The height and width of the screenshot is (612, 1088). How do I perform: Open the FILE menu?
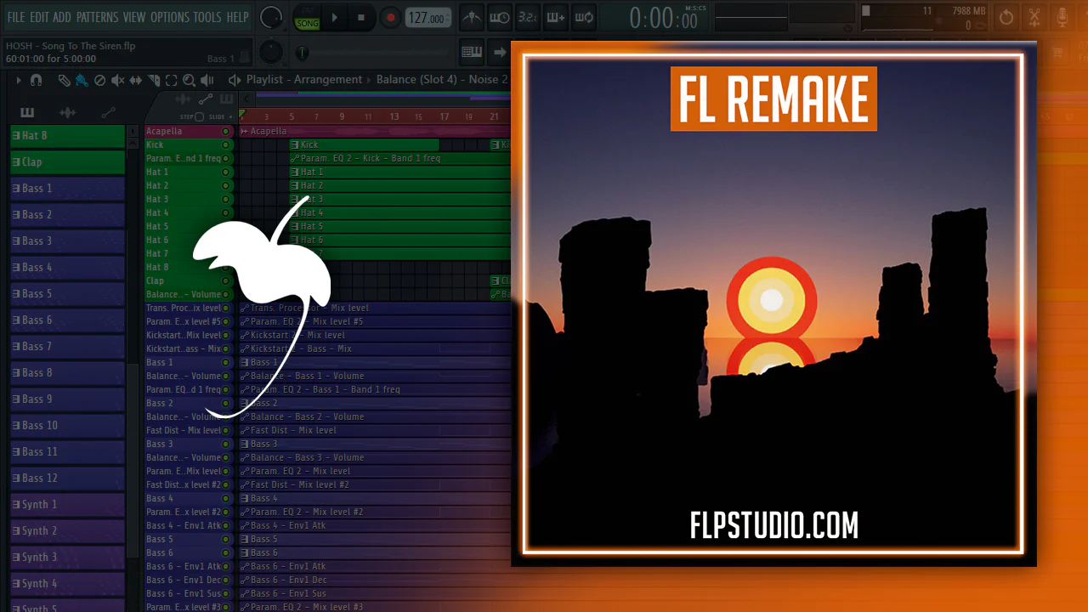pos(15,17)
